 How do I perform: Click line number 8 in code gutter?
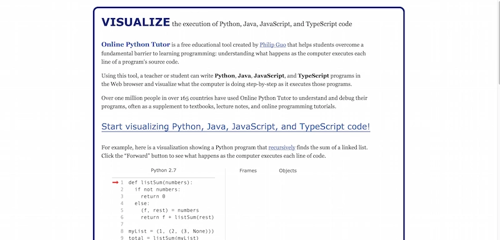point(122,231)
